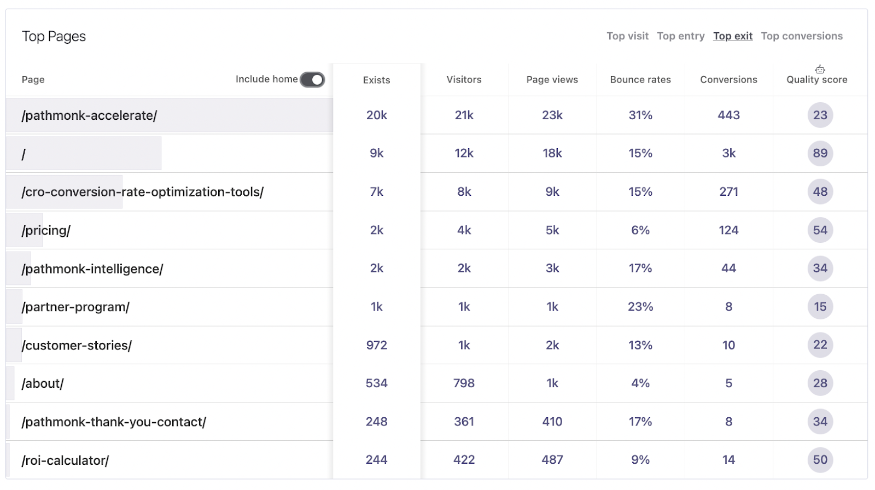The height and width of the screenshot is (490, 875).
Task: Click the quality score badge showing 89
Action: pyautogui.click(x=820, y=154)
